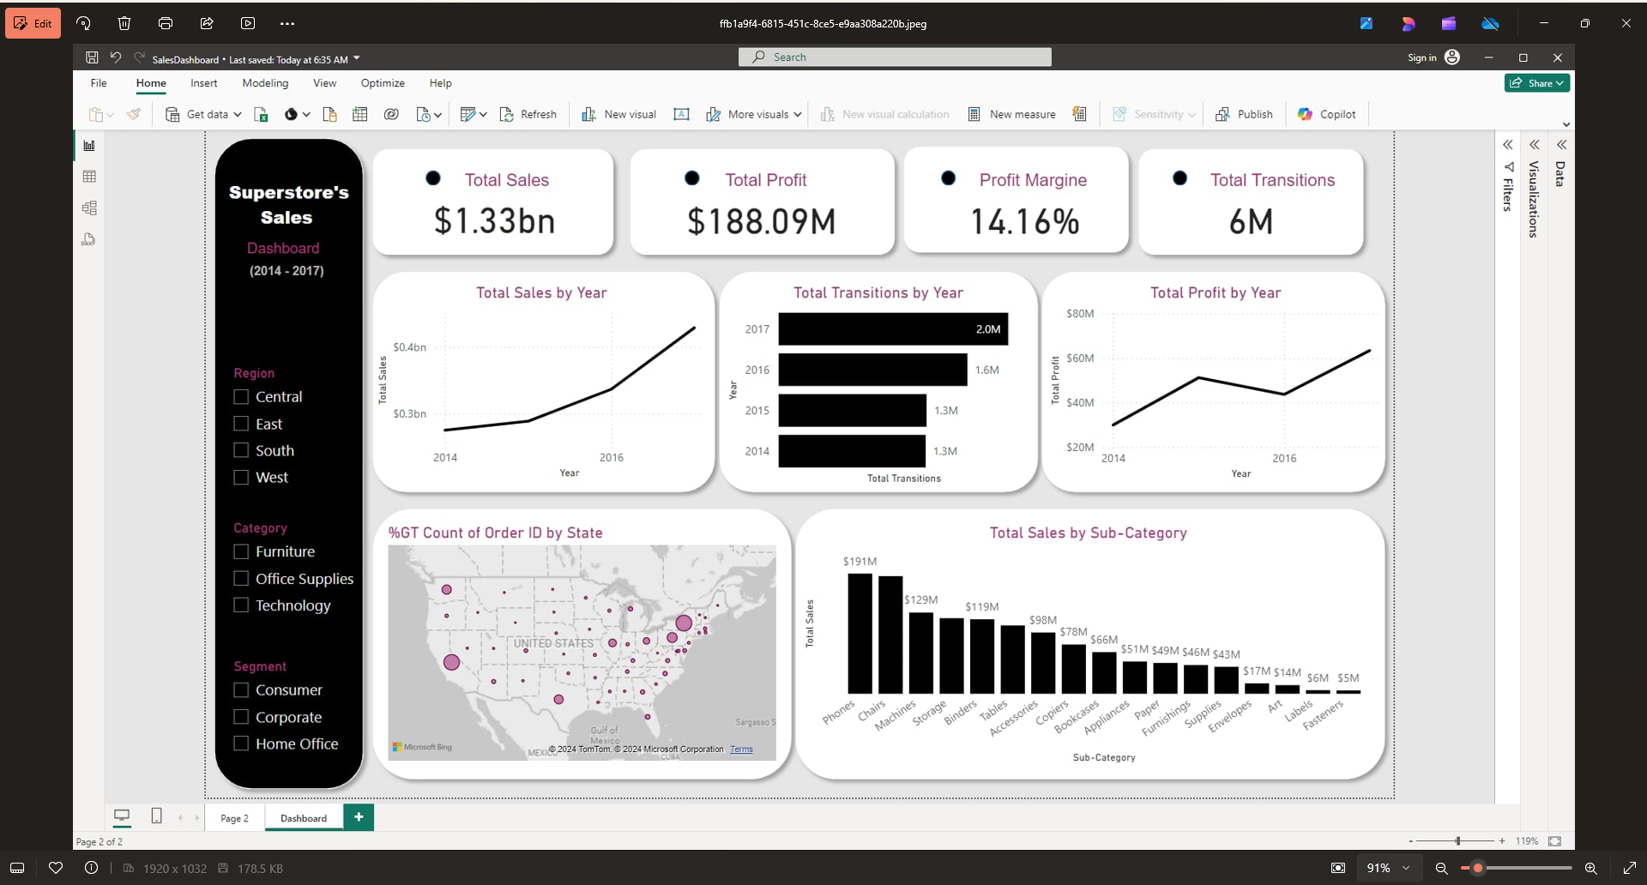Switch to the Modeling ribbon tab
The image size is (1647, 885).
click(265, 83)
